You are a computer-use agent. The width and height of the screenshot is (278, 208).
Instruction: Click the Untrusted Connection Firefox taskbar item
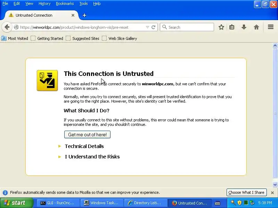189,203
